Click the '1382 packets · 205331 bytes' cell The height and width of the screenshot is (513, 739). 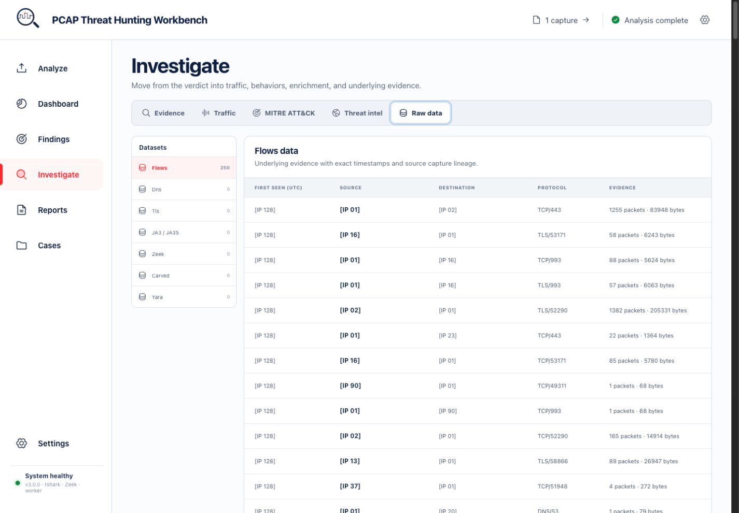point(648,310)
